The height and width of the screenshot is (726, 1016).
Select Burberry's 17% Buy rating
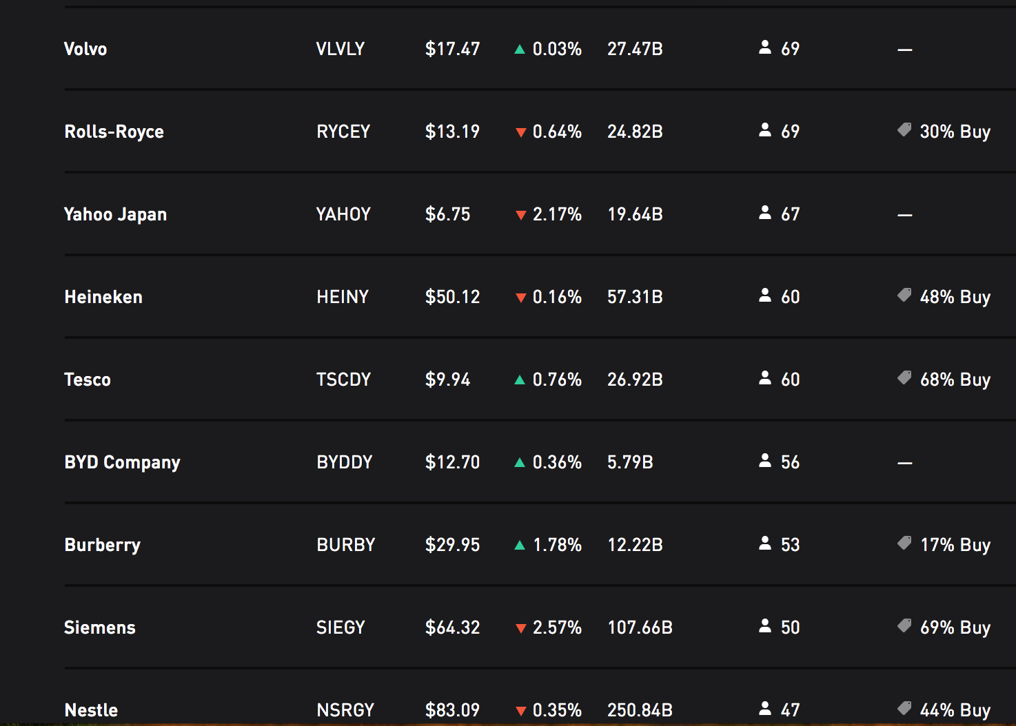point(955,545)
